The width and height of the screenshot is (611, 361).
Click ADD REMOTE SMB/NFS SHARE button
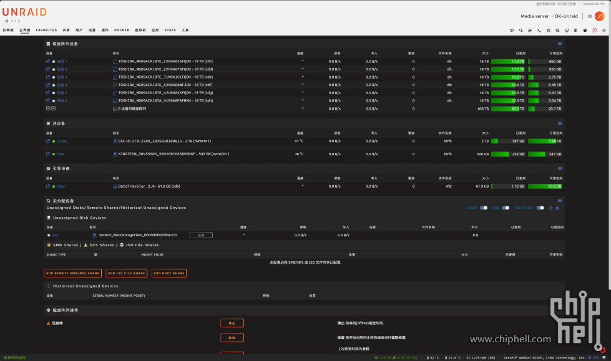[x=72, y=273]
